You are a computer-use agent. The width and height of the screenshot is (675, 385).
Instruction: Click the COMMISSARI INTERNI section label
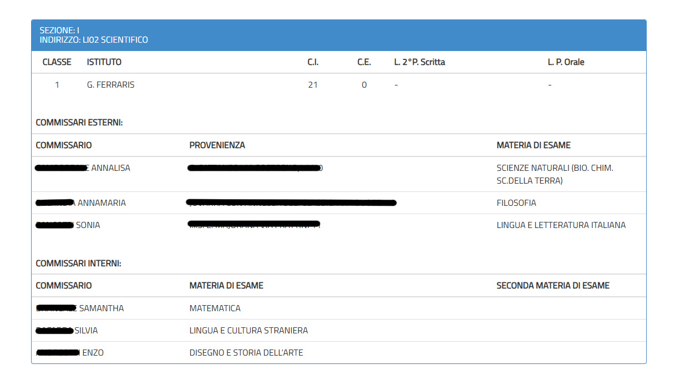point(78,264)
